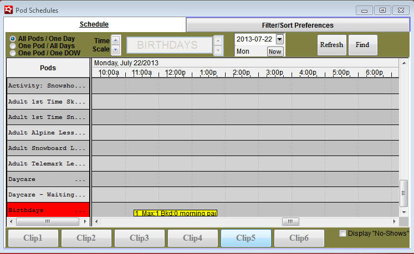Click the Clip4 button

click(x=193, y=238)
